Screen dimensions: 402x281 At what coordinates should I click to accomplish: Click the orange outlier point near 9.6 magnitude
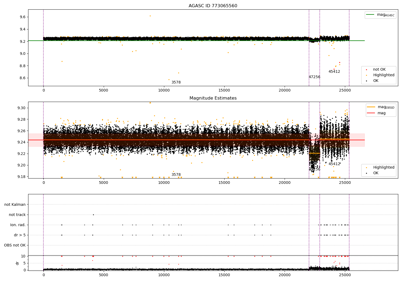coord(150,16)
